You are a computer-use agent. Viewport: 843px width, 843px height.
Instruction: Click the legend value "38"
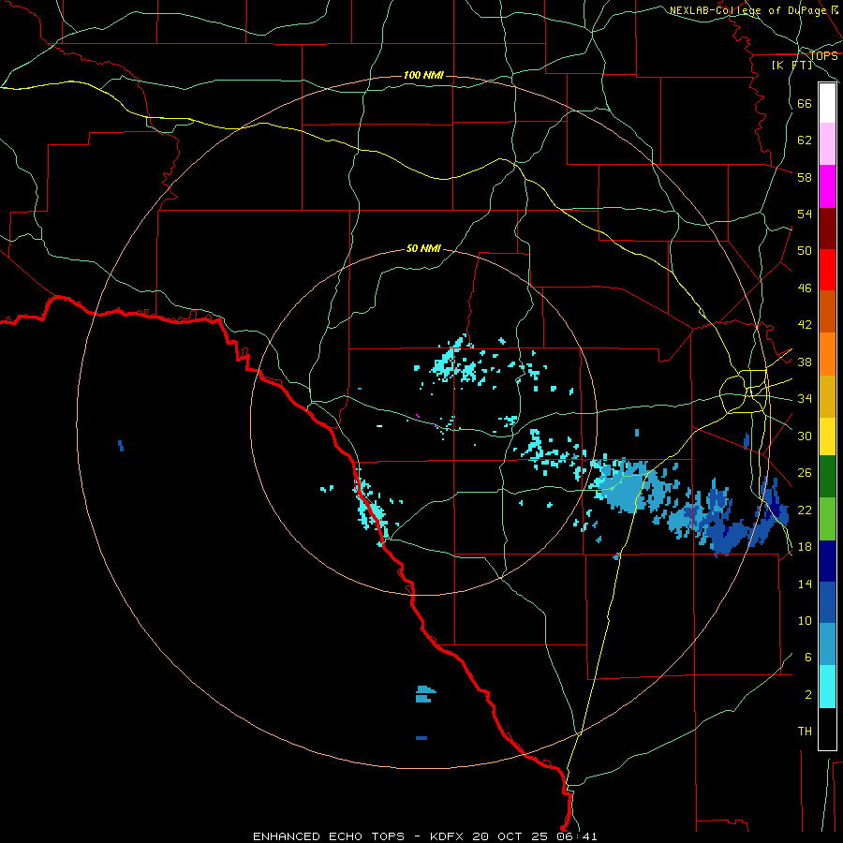pos(805,362)
